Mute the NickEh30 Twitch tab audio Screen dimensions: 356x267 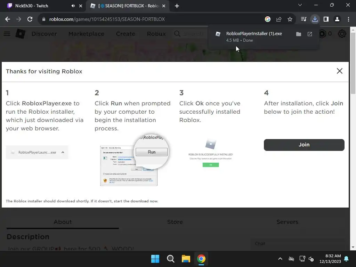click(x=73, y=6)
